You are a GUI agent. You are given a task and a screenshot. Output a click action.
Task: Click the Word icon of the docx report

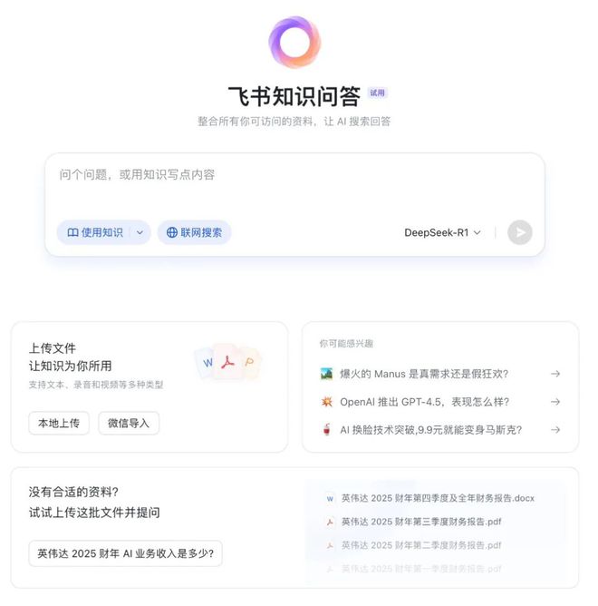click(x=330, y=499)
